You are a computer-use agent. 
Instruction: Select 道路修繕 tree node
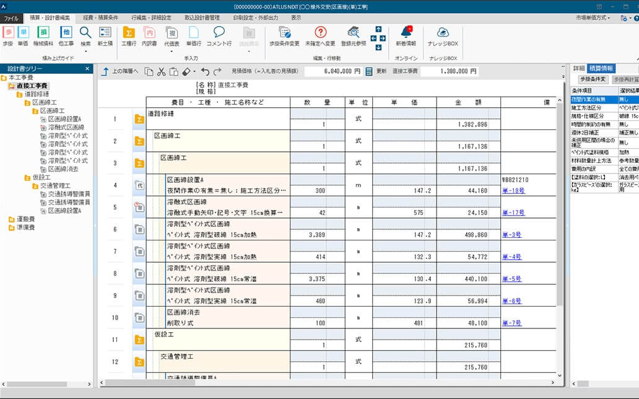pos(37,94)
